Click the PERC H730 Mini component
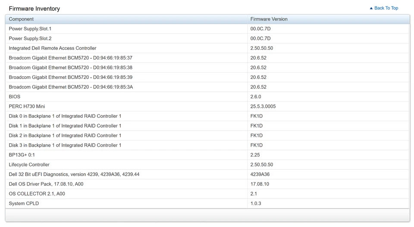414x227 pixels. click(27, 107)
